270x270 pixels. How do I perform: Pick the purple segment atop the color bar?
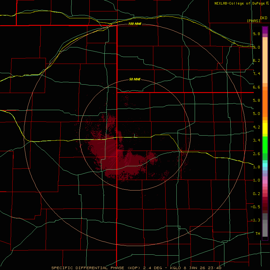pos(265,30)
